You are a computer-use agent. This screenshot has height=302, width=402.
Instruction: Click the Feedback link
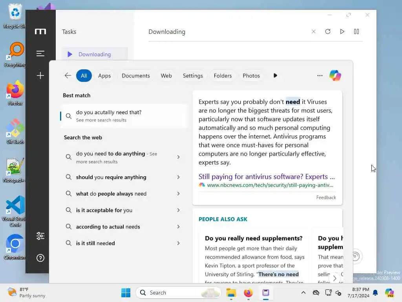pyautogui.click(x=326, y=197)
